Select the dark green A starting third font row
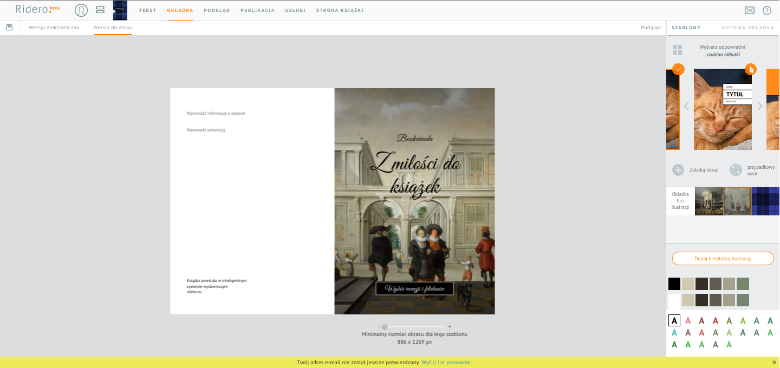780x368 pixels. pyautogui.click(x=674, y=344)
